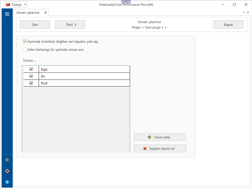
Task: Close the DataQualityTools window
Action: (x=246, y=4)
